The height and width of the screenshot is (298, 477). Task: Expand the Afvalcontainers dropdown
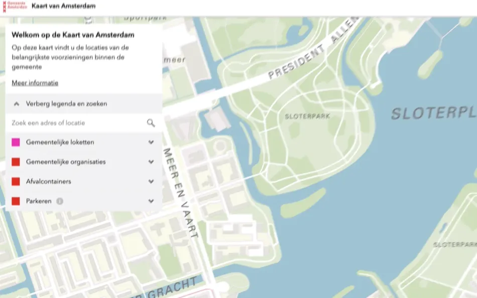click(x=151, y=181)
